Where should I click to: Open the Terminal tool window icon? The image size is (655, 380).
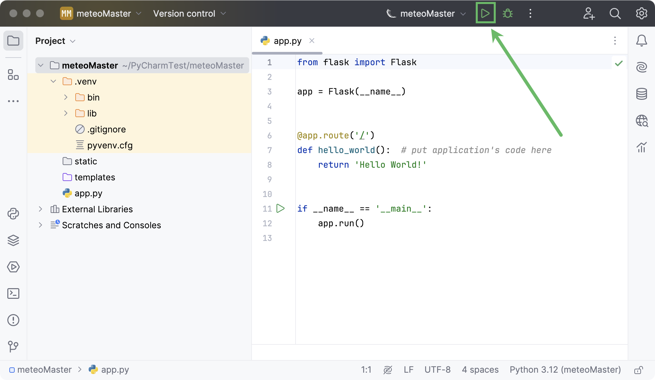pyautogui.click(x=13, y=293)
